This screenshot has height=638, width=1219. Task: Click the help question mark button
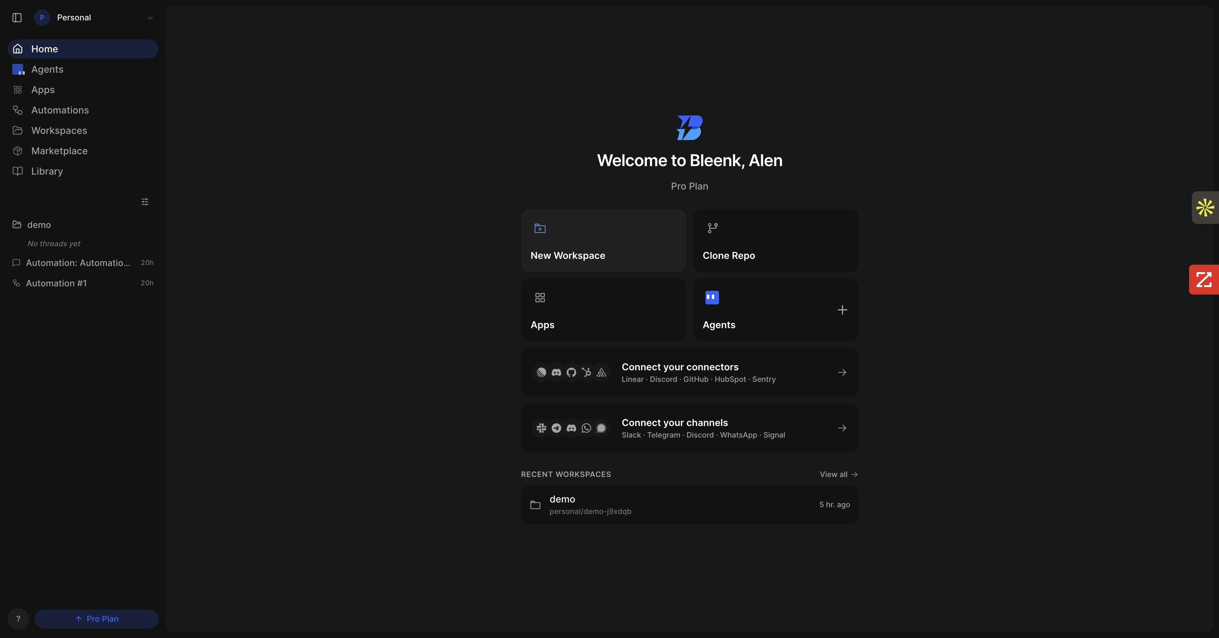click(x=18, y=619)
